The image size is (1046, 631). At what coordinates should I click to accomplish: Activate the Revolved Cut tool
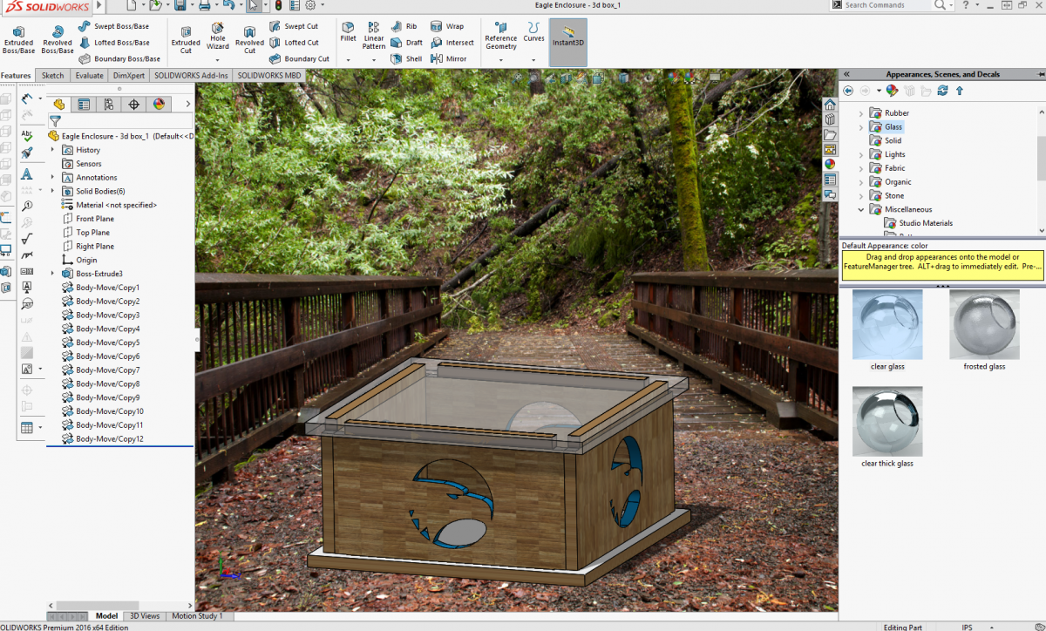point(249,39)
